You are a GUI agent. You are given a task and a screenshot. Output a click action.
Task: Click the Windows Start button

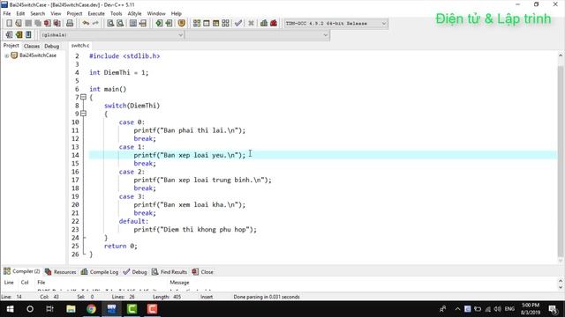(x=10, y=309)
